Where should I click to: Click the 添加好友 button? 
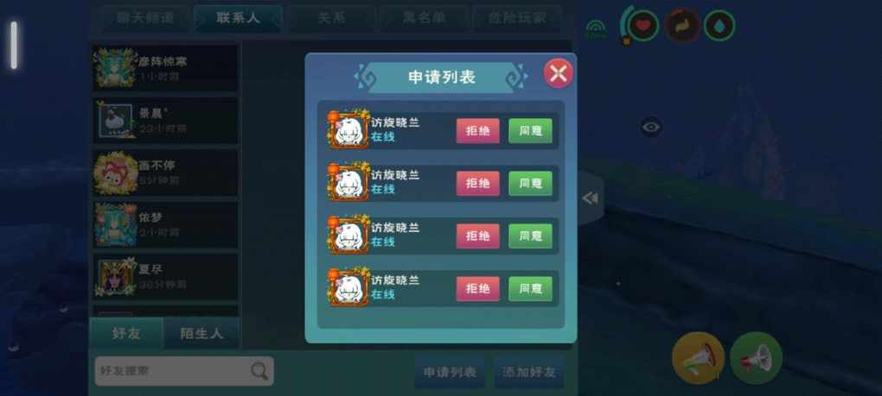(528, 372)
